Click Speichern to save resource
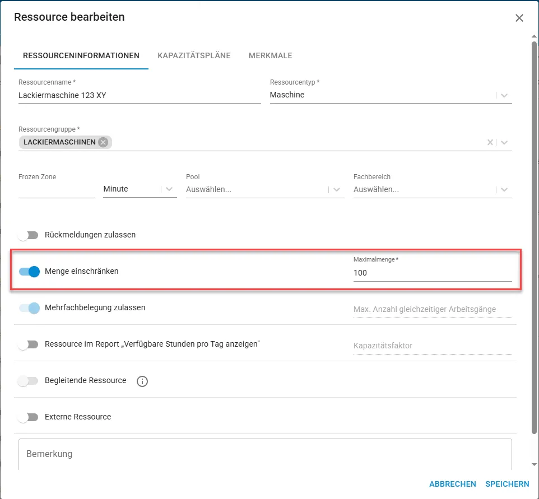This screenshot has width=539, height=499. [x=507, y=484]
